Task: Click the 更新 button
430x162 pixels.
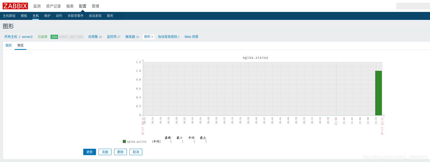Action: point(90,152)
